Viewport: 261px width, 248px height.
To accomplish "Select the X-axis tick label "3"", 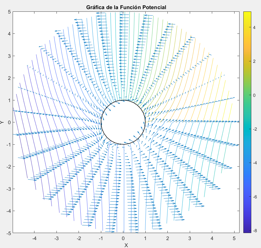I will 190,238.
